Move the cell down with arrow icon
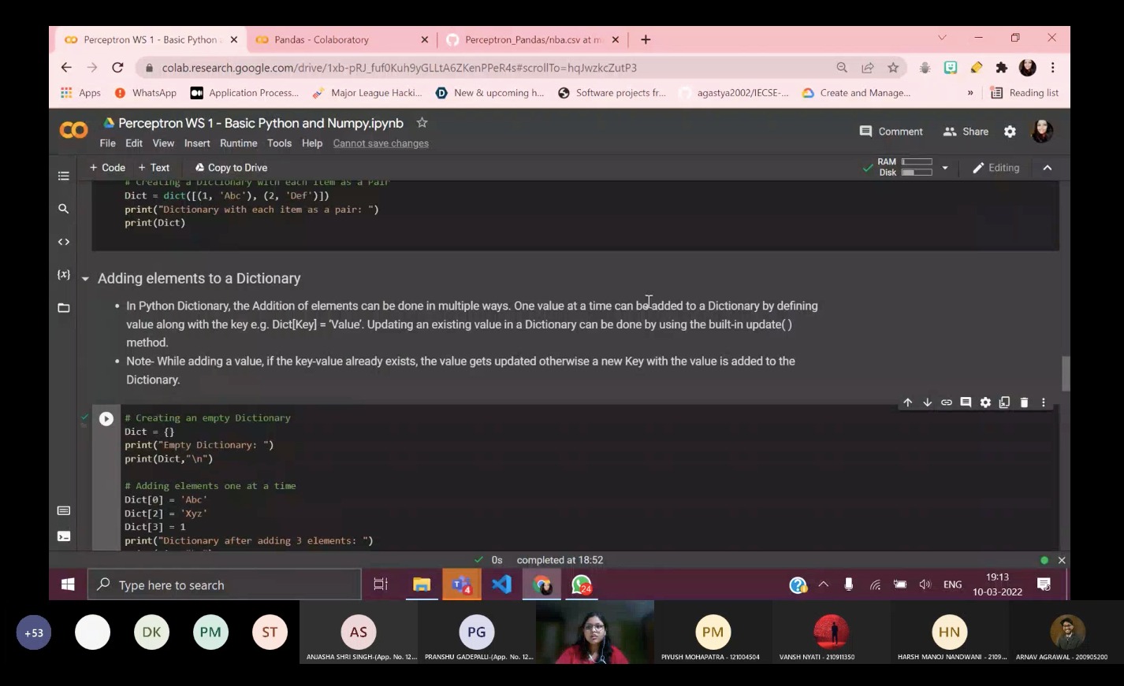 click(x=927, y=402)
